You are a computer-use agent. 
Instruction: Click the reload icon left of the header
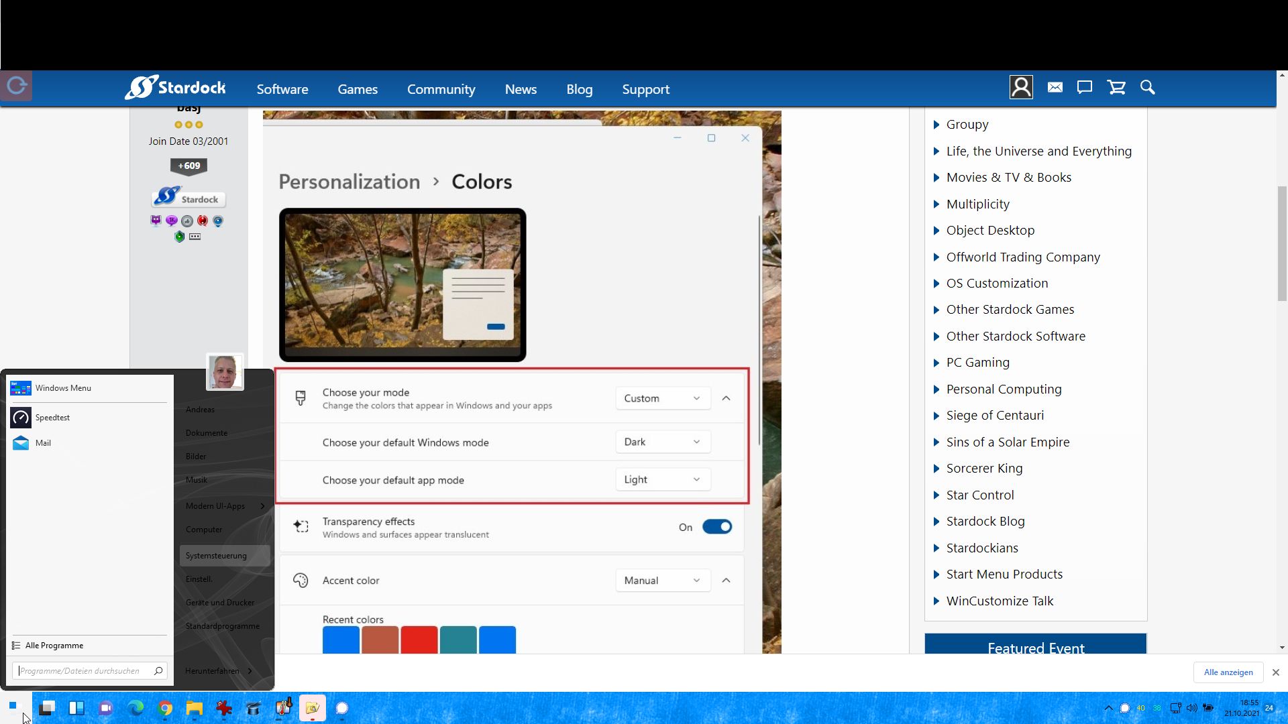pos(16,86)
